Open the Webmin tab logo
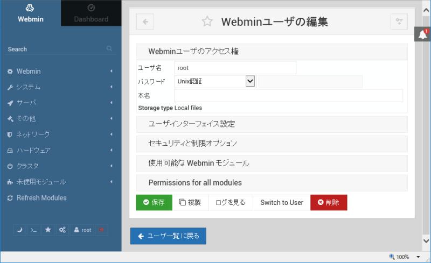 pos(30,8)
